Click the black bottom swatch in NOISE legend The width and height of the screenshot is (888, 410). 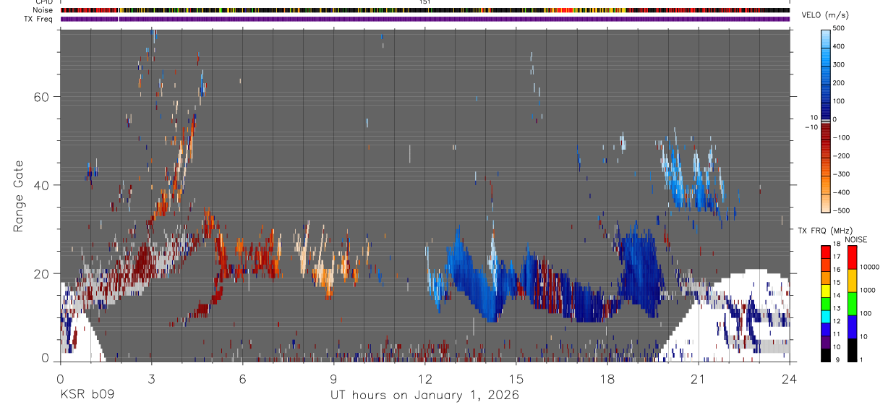[852, 350]
